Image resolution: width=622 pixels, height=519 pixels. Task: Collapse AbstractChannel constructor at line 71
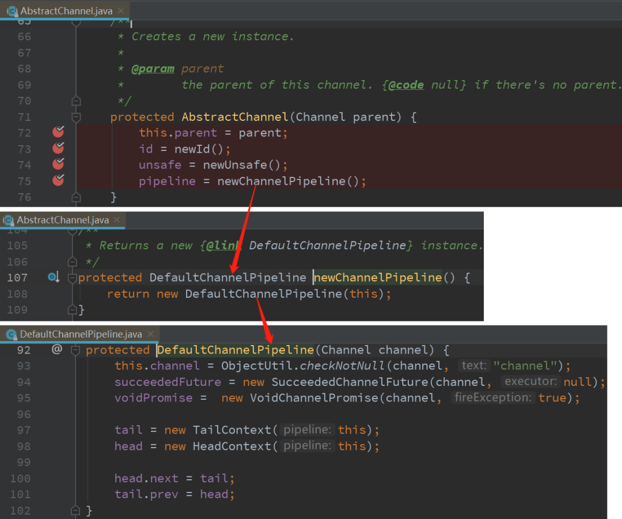click(x=76, y=117)
